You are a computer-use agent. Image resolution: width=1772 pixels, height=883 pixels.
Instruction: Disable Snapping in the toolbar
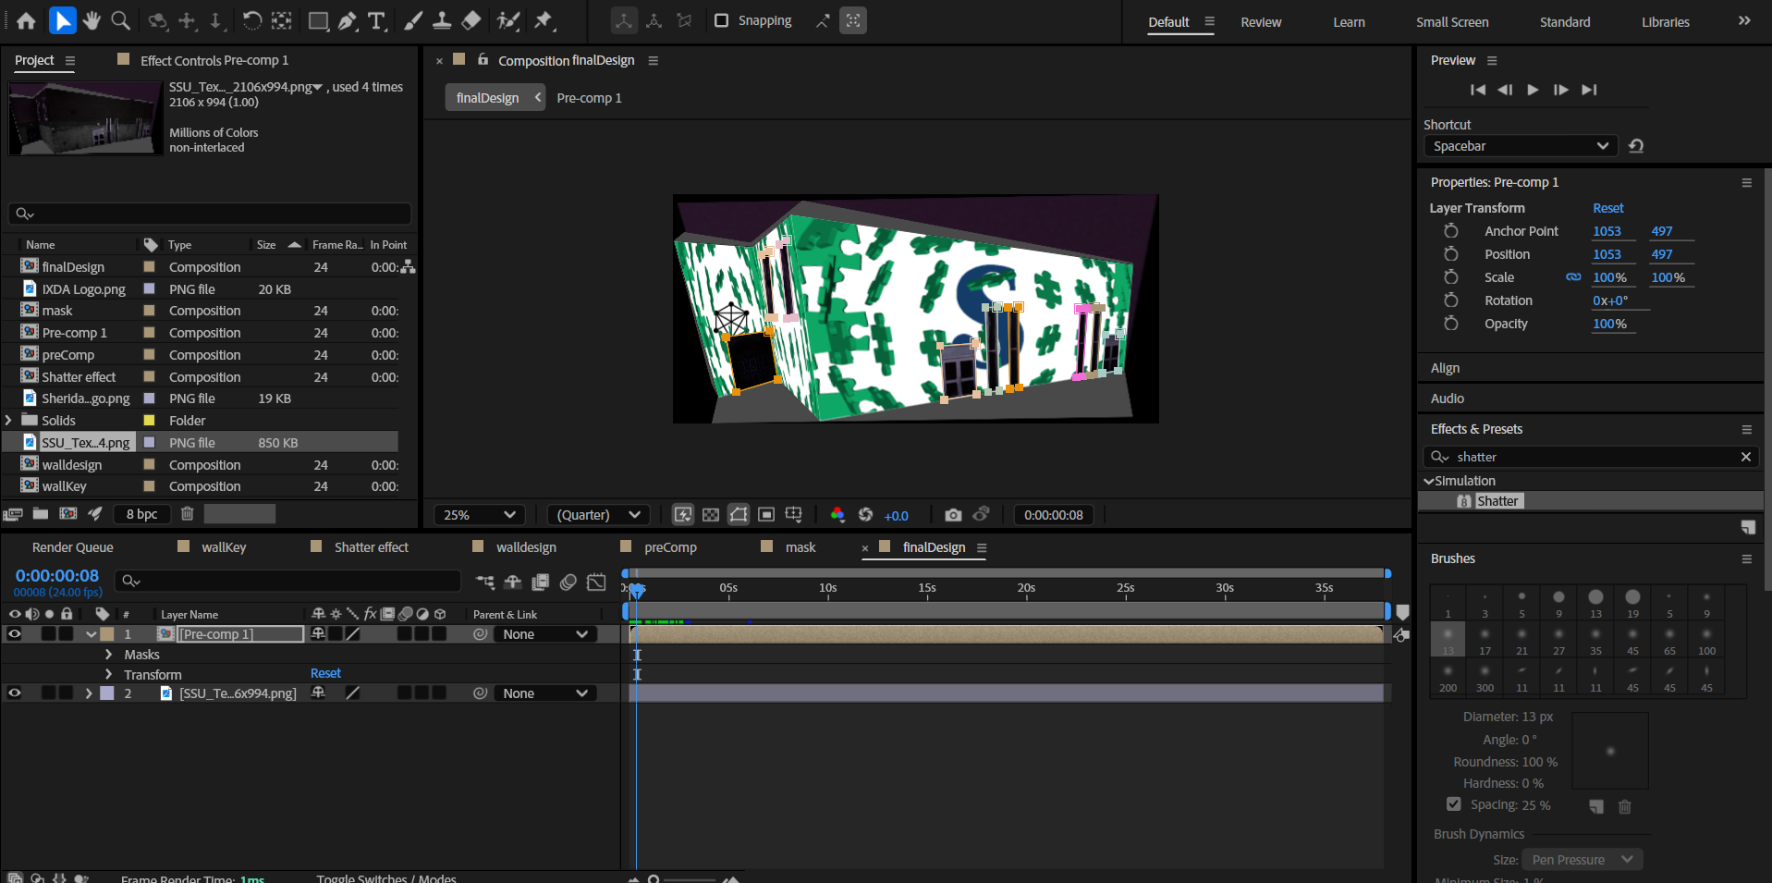(x=721, y=20)
